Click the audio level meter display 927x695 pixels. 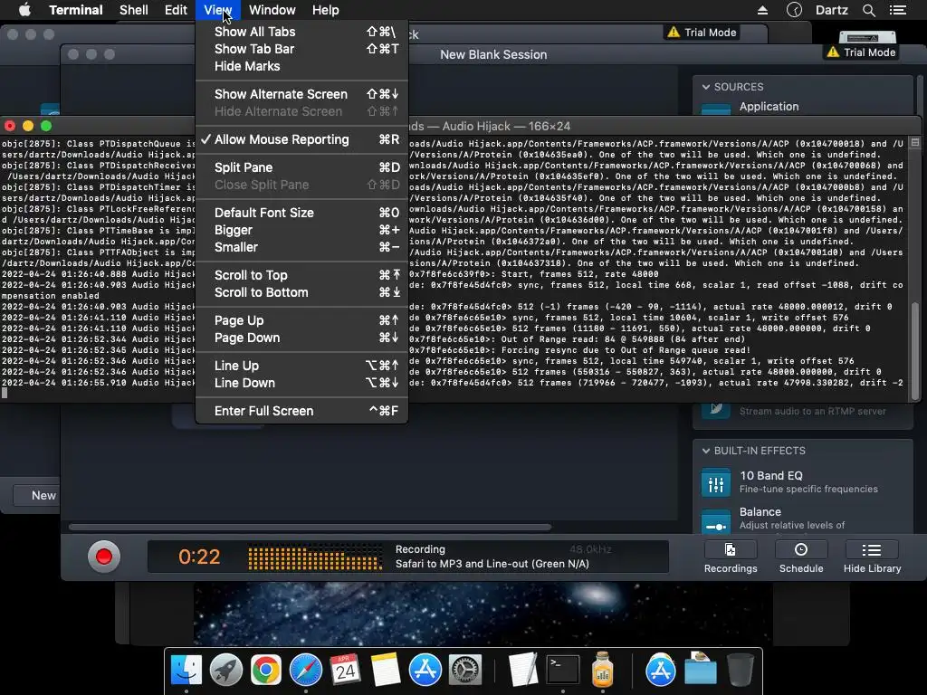tap(315, 557)
